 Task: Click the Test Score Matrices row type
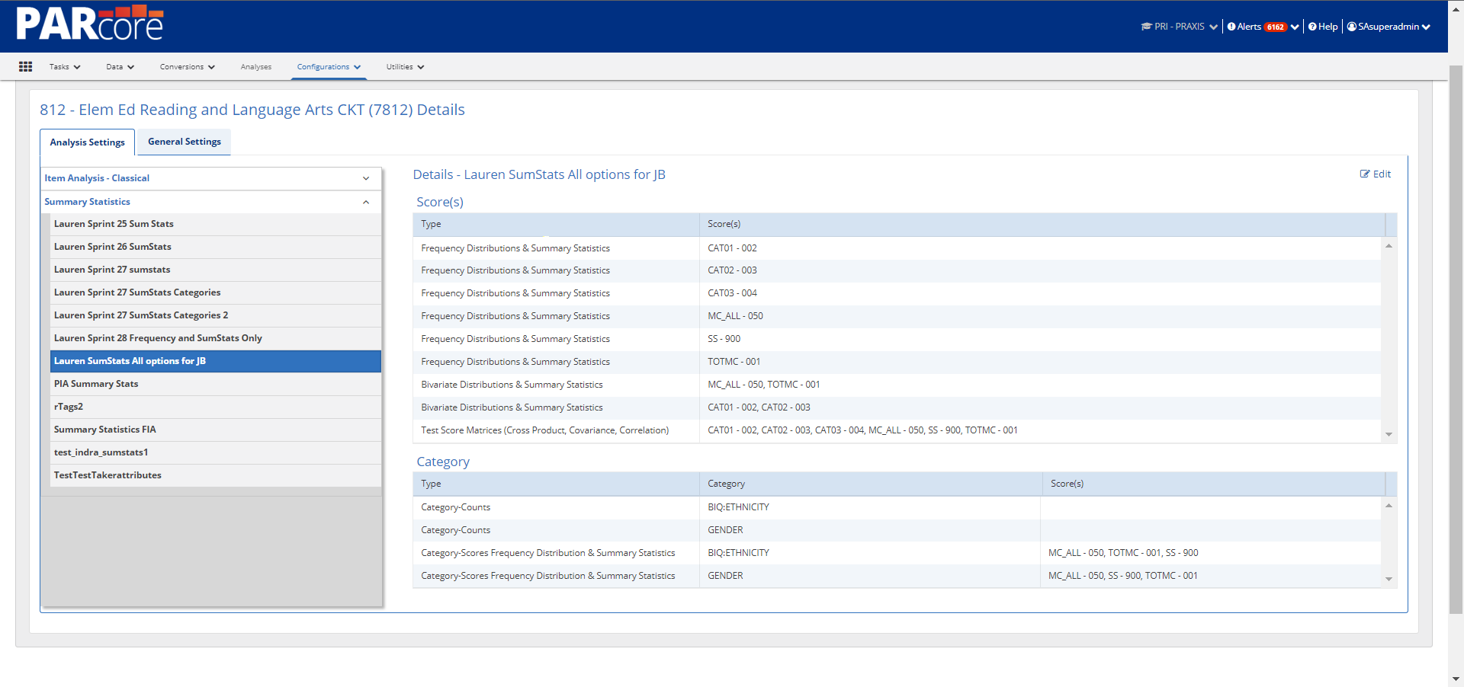(x=556, y=430)
